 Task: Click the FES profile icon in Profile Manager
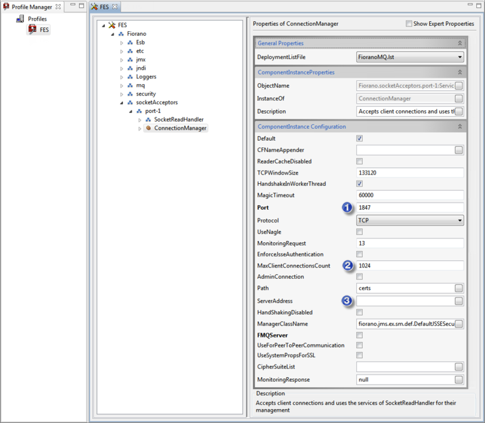click(33, 29)
